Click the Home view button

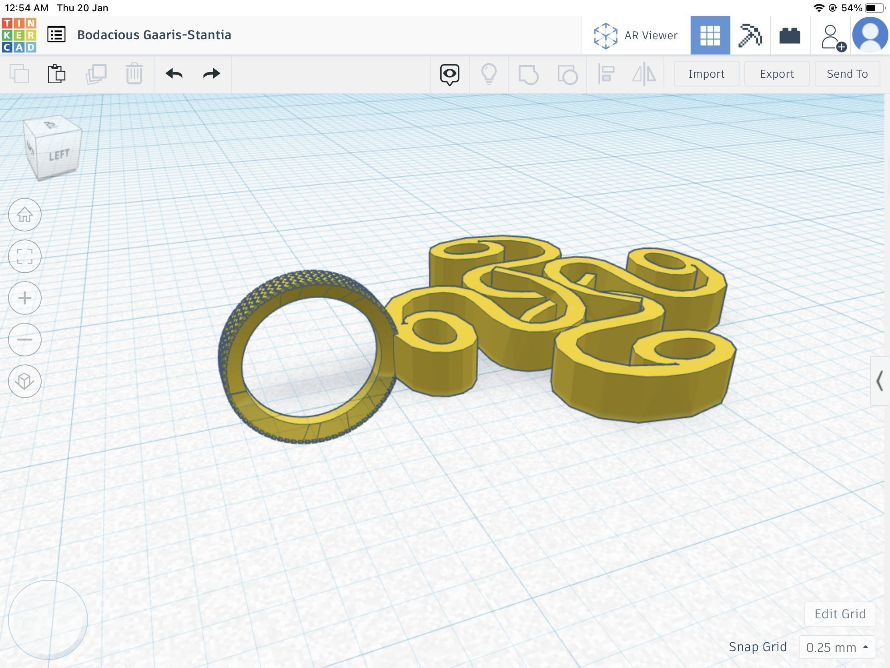(25, 215)
